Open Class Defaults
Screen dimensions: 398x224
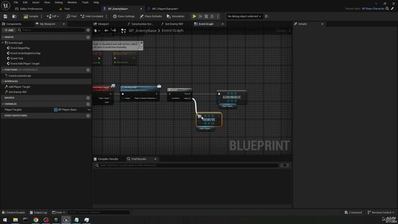tap(150, 16)
